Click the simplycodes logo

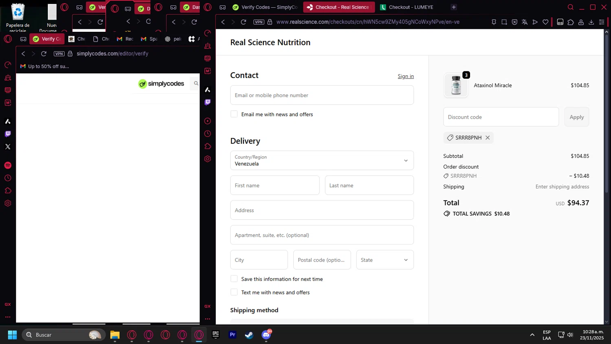tap(161, 84)
